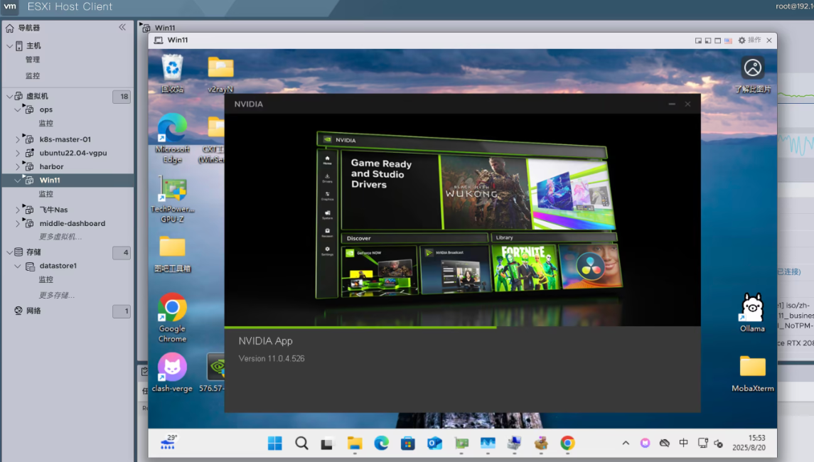
Task: Open 监控 under the Win11 VM
Action: (45, 193)
